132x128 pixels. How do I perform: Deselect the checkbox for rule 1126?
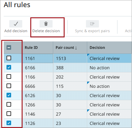click(9, 123)
